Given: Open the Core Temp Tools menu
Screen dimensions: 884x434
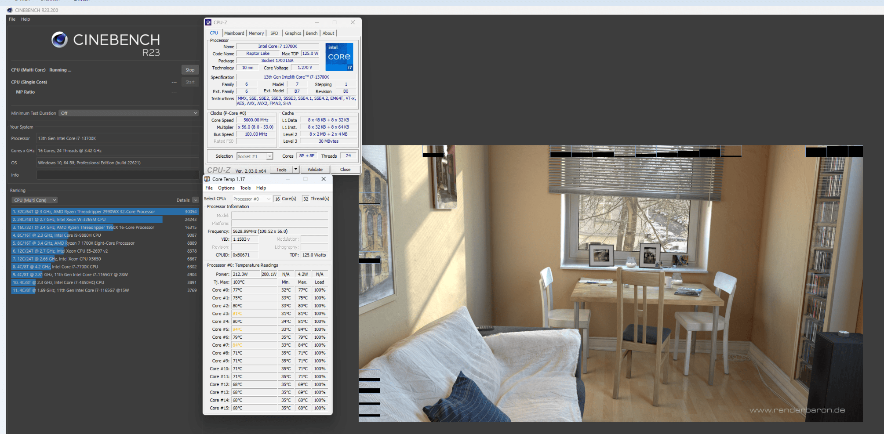Looking at the screenshot, I should [x=245, y=188].
